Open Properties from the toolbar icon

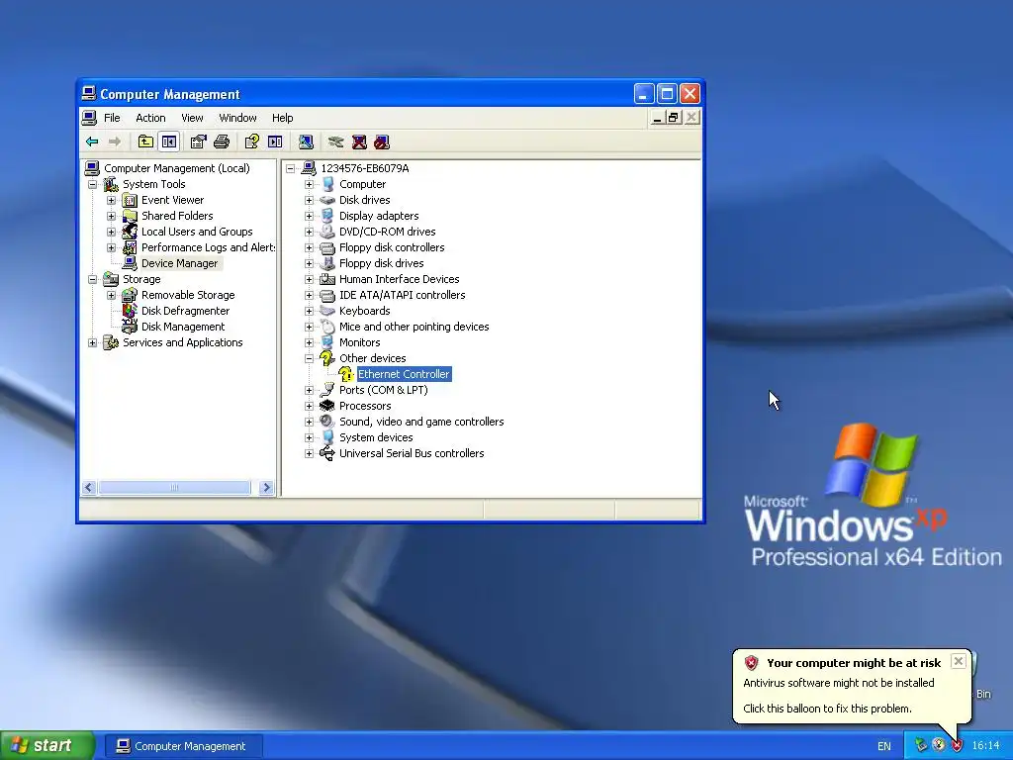click(x=198, y=142)
